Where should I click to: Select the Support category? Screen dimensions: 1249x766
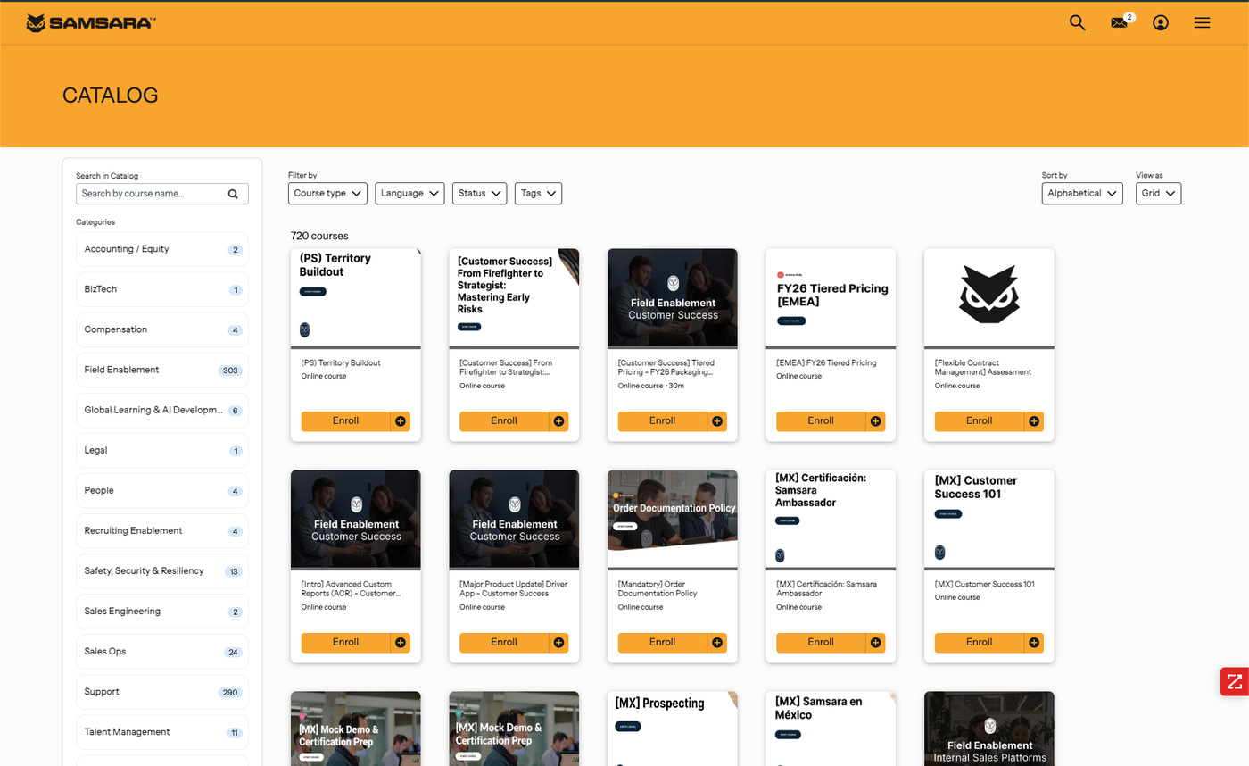point(162,692)
